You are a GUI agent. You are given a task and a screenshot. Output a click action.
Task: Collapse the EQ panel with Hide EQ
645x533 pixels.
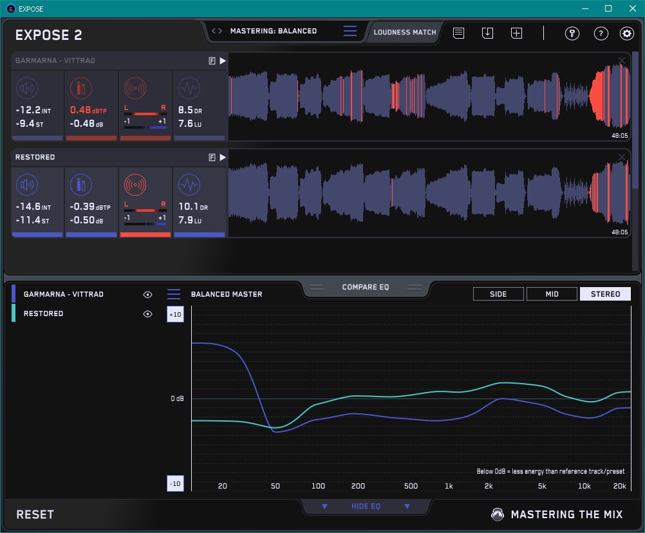[x=366, y=507]
